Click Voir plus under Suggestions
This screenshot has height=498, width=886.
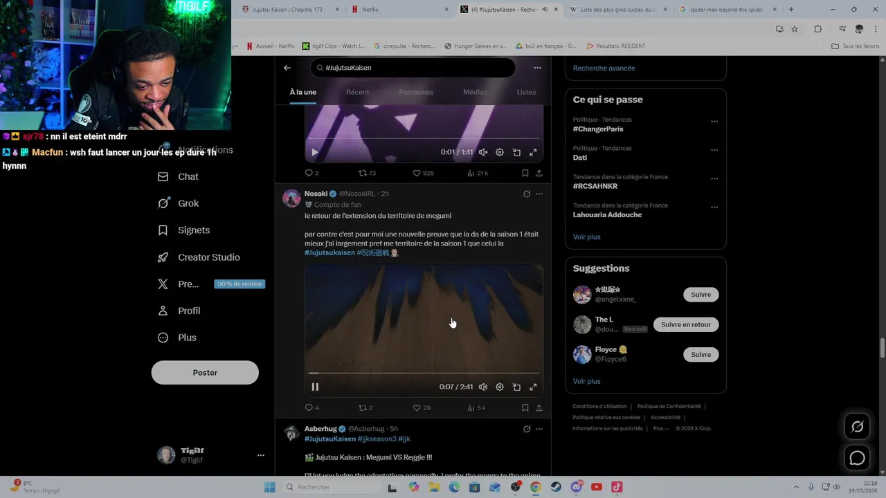586,381
